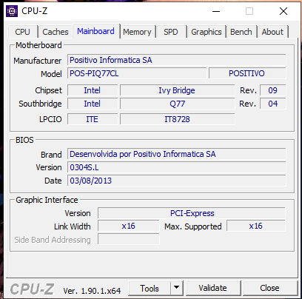Click the BIOS version 0304S.L

(x=177, y=167)
